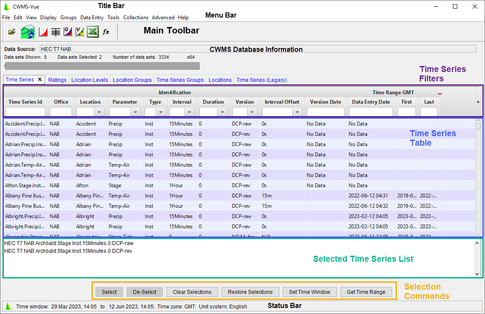The height and width of the screenshot is (314, 485).
Task: Click the Select button
Action: coord(109,292)
